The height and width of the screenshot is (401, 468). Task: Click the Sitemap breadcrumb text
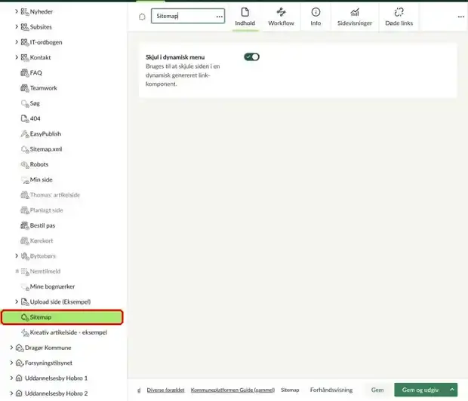point(290,390)
